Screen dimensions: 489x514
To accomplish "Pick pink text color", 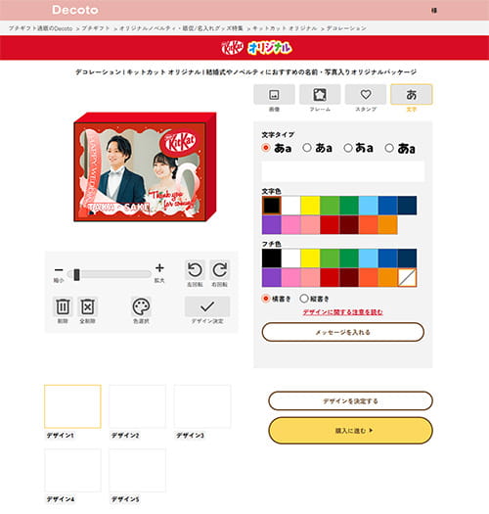I will pyautogui.click(x=290, y=225).
